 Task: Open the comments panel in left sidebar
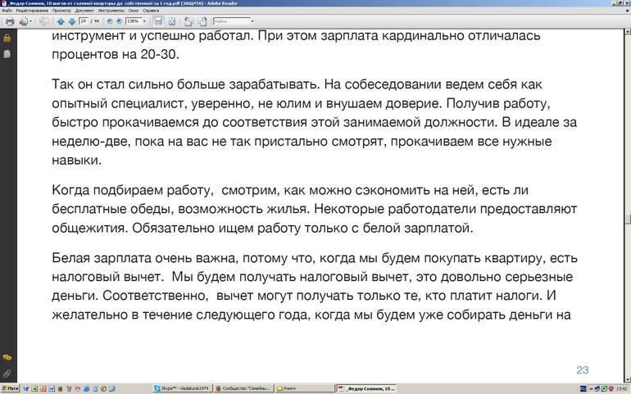click(x=7, y=358)
